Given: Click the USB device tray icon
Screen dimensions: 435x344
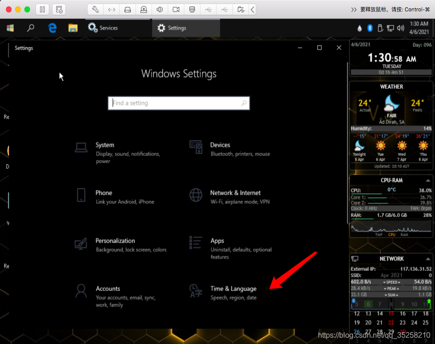Looking at the screenshot, I should point(380,28).
